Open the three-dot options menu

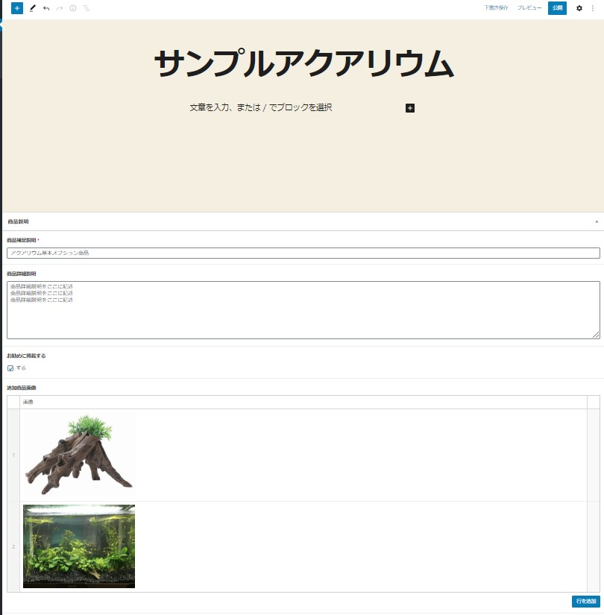[x=593, y=8]
